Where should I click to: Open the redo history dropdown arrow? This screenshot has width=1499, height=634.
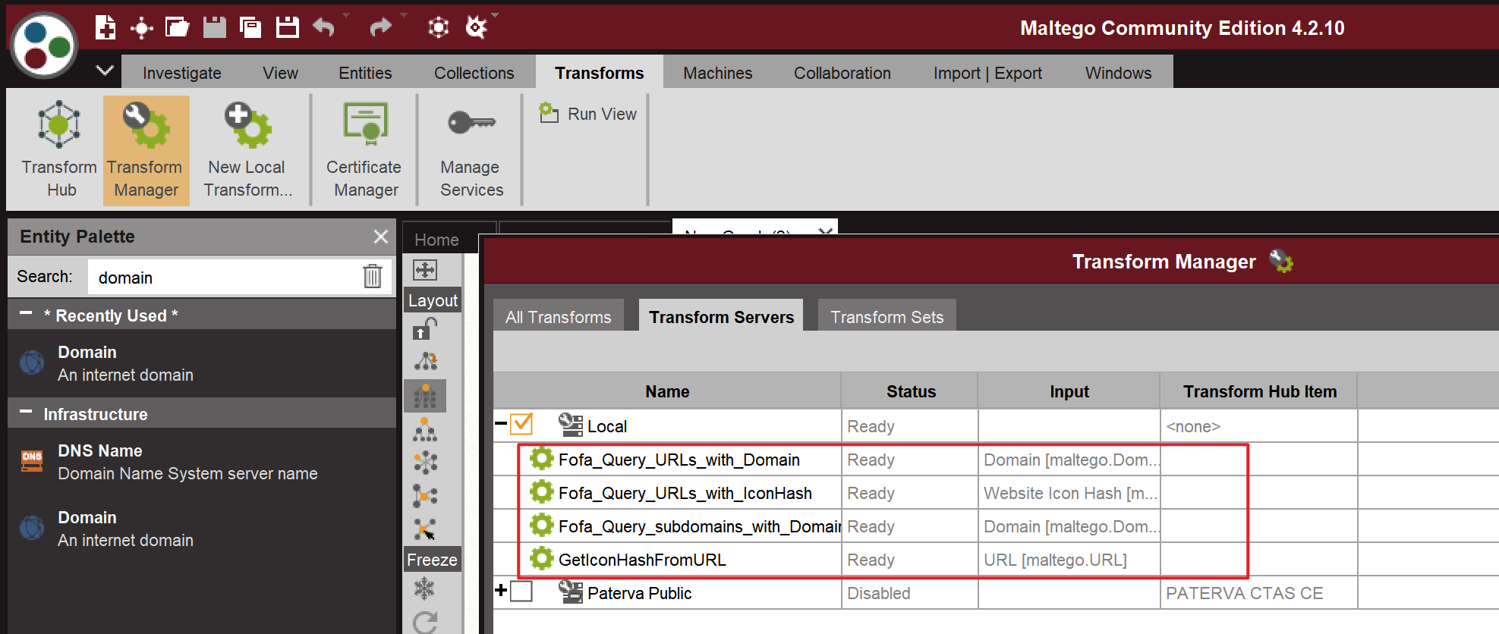click(x=404, y=14)
